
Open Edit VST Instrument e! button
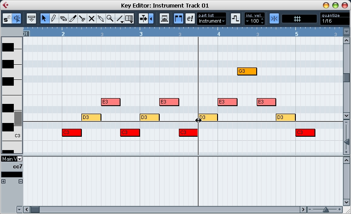pos(190,19)
